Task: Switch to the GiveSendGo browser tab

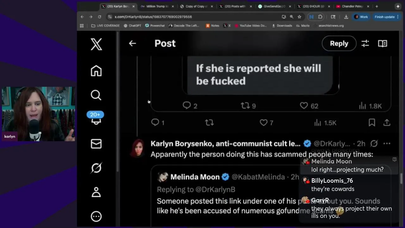Action: 275,6
